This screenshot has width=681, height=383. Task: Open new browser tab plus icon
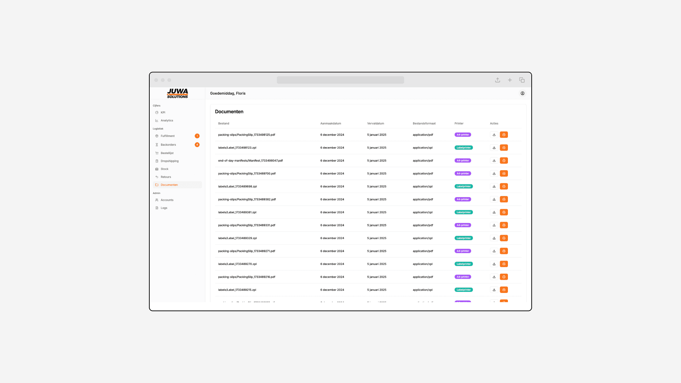pos(510,80)
